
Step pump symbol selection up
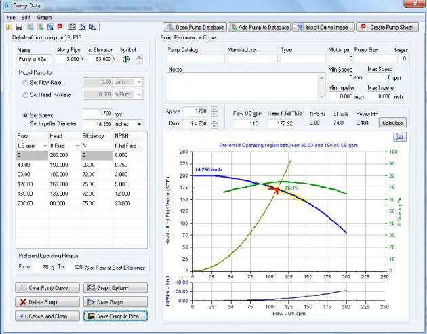[x=139, y=57]
